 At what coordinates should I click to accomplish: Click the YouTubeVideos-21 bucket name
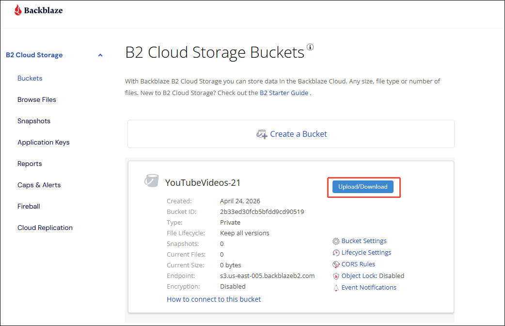point(203,183)
